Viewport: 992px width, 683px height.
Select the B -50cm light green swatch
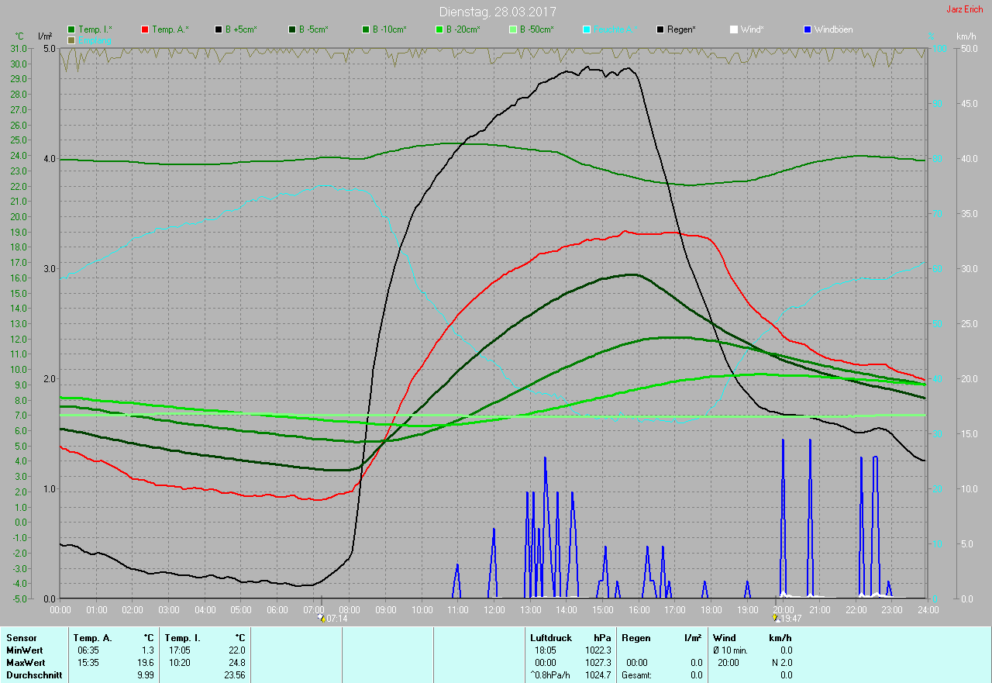[512, 29]
